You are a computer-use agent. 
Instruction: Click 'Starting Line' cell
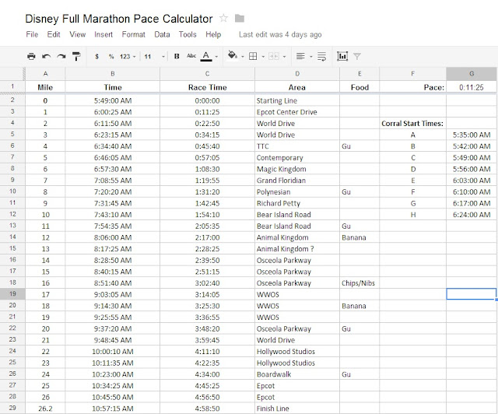[297, 100]
